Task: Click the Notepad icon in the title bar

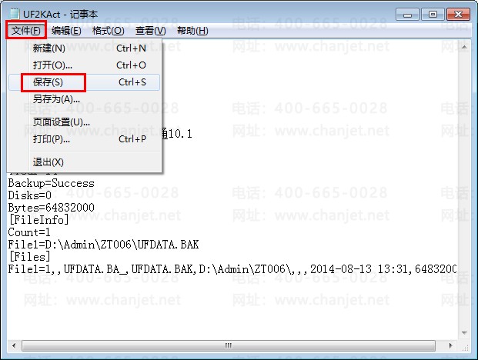Action: pos(15,14)
